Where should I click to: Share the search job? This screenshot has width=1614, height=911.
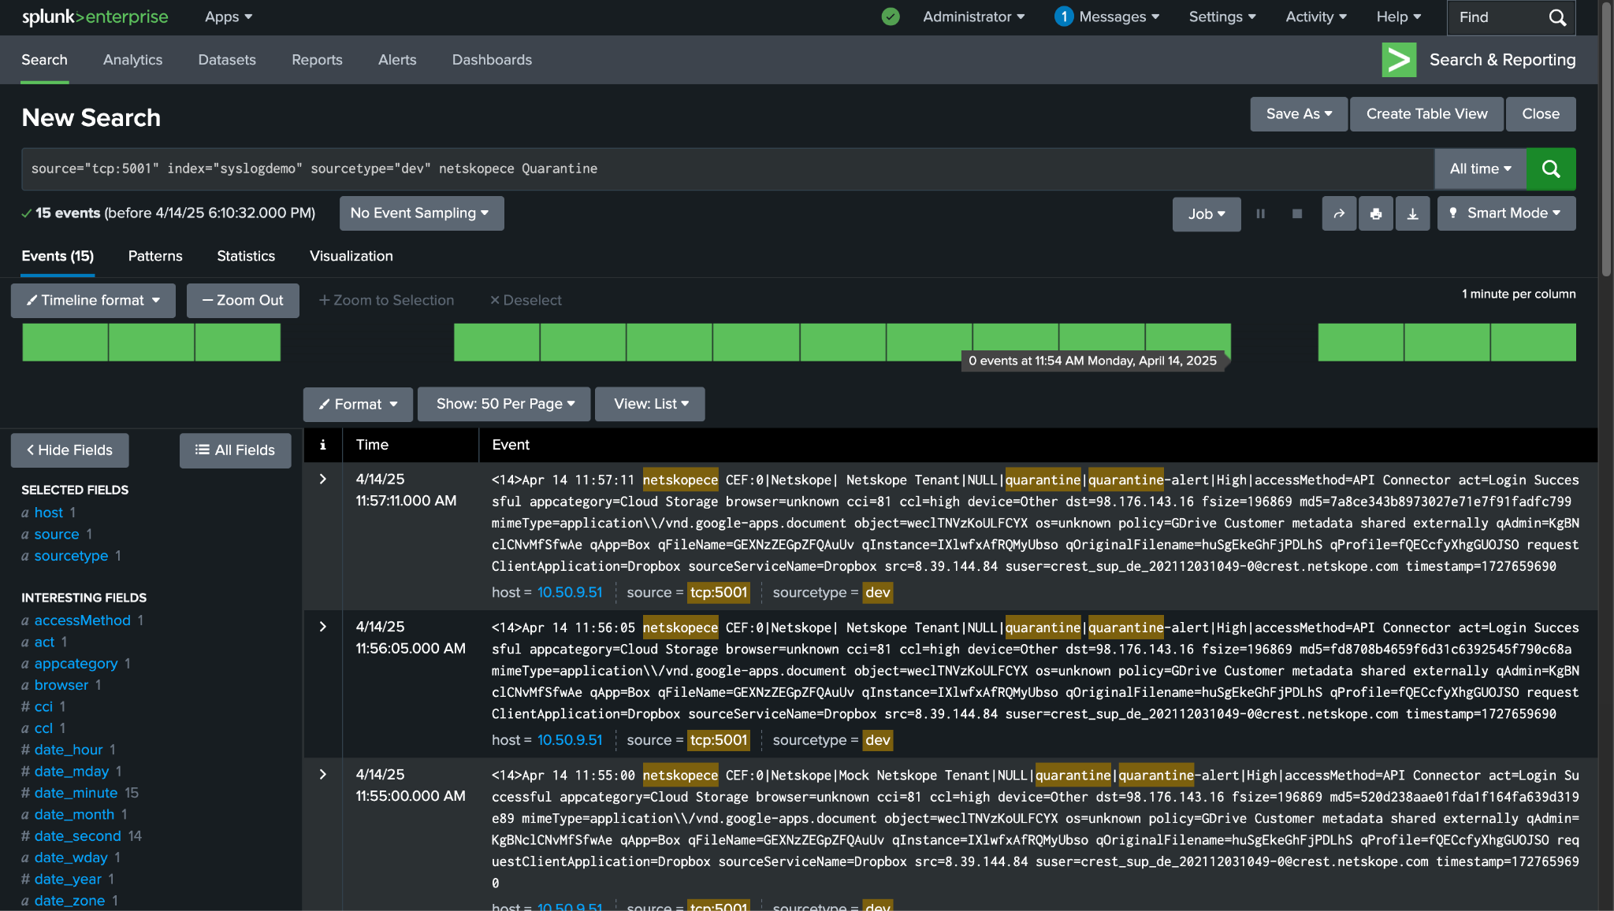1339,213
